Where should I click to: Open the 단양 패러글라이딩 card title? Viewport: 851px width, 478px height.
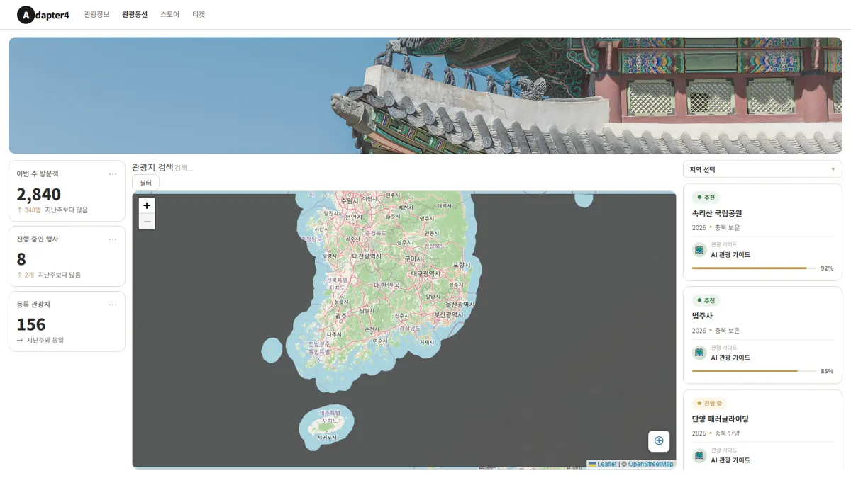pos(721,419)
